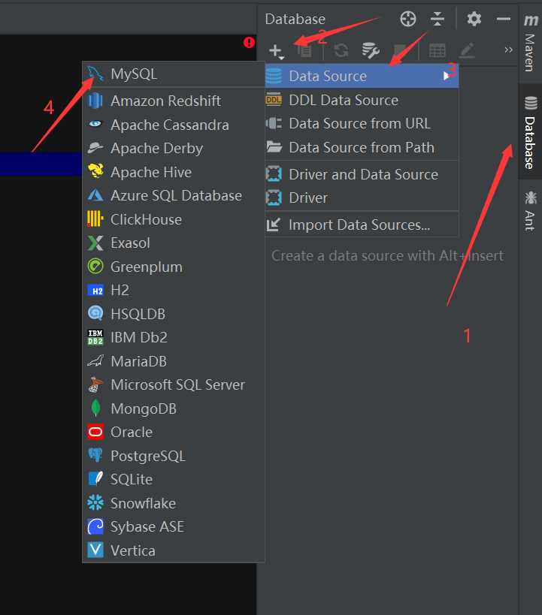The height and width of the screenshot is (615, 542).
Task: Choose SQLite
Action: pos(174,480)
